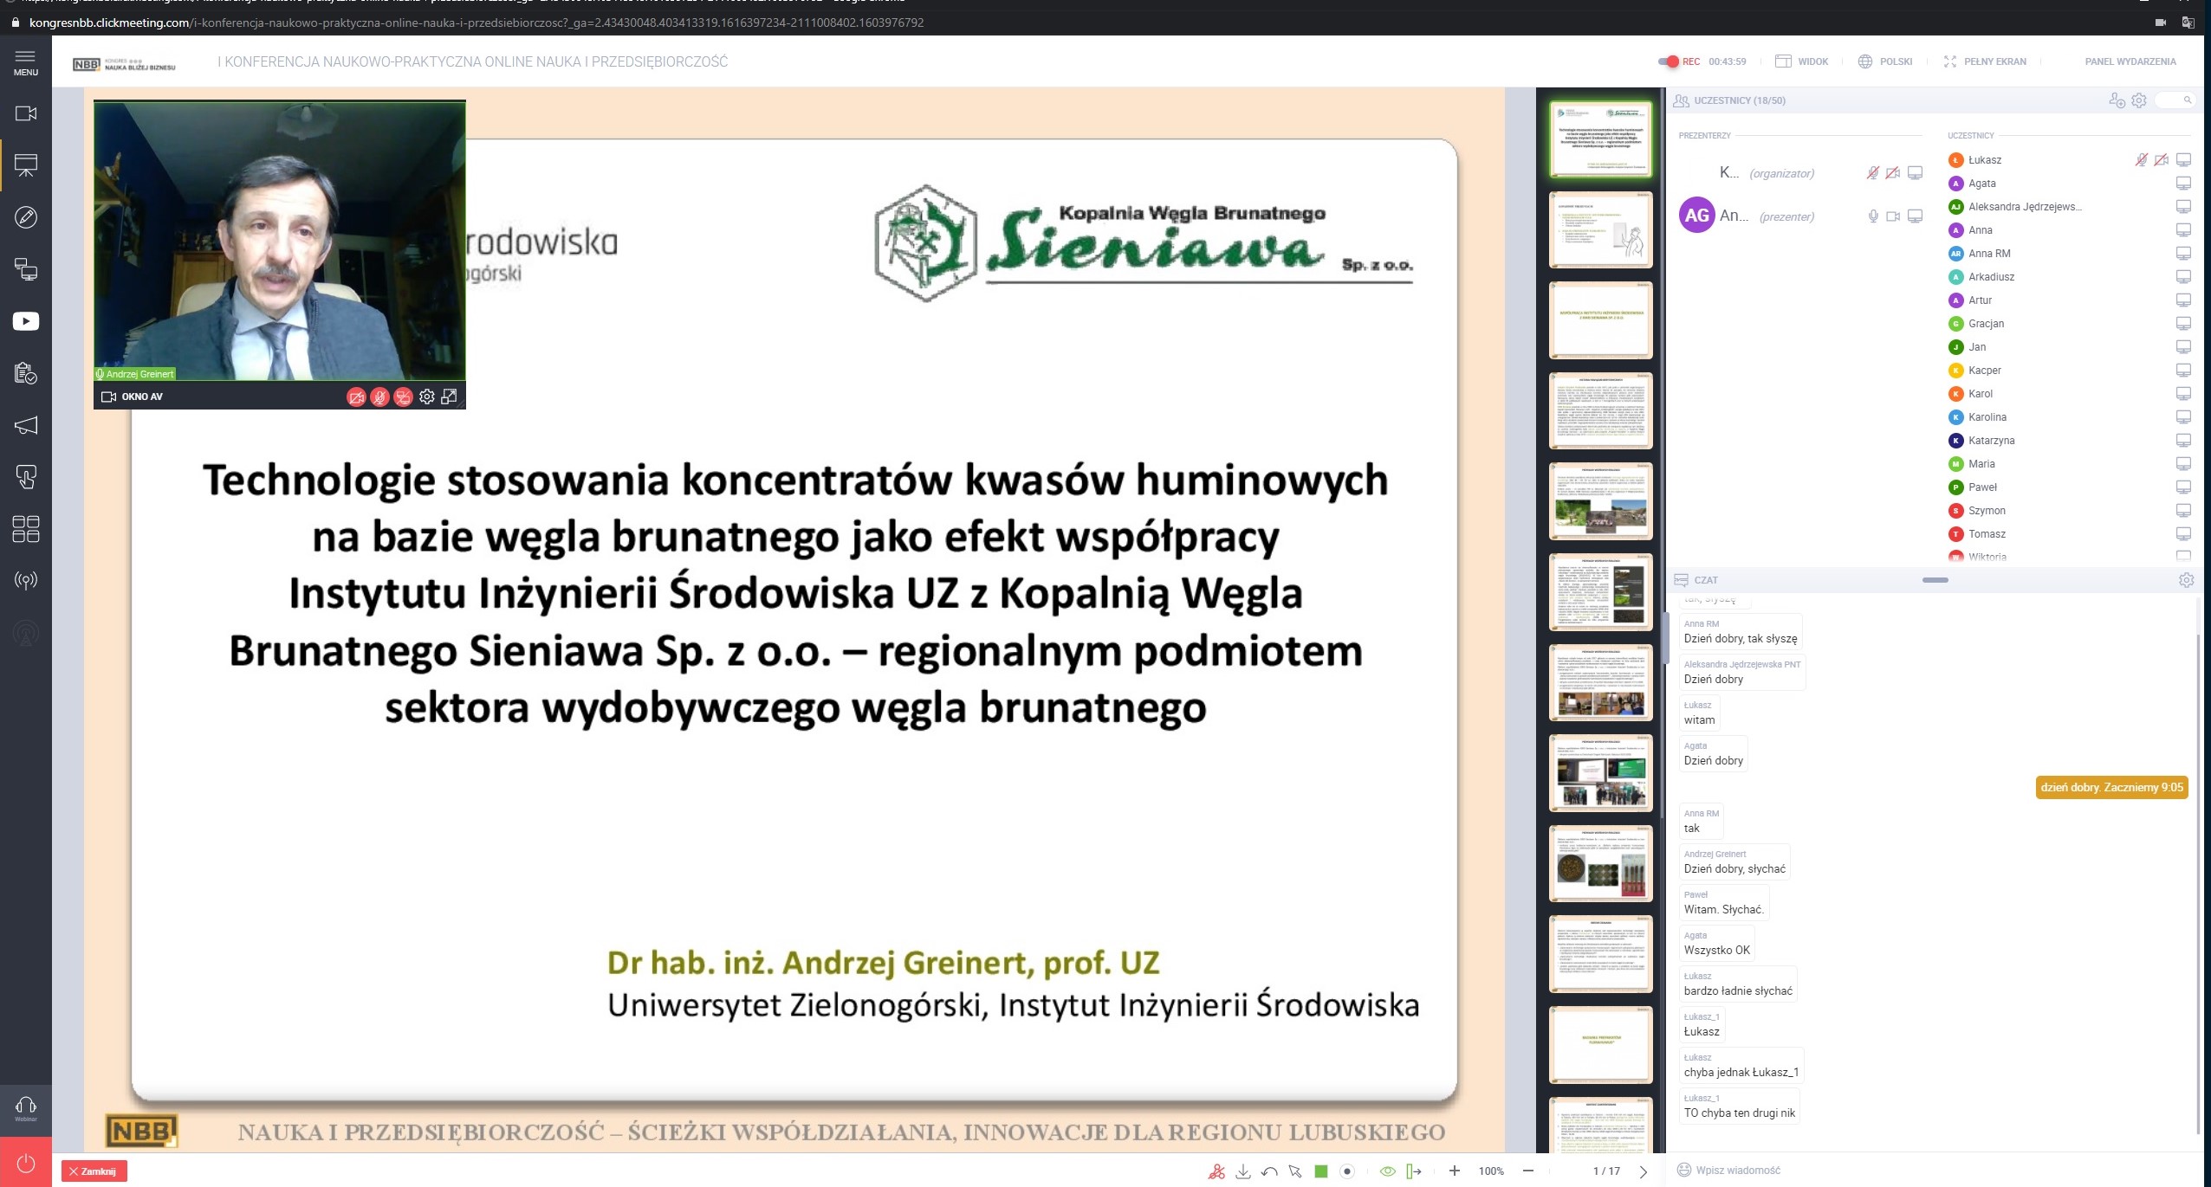The width and height of the screenshot is (2211, 1187).
Task: Open the Q&A mode sidebar icon
Action: click(x=26, y=477)
